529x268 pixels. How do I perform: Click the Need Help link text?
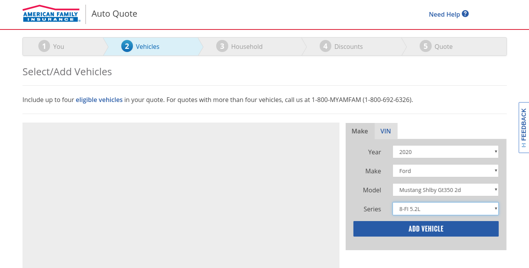tap(444, 14)
